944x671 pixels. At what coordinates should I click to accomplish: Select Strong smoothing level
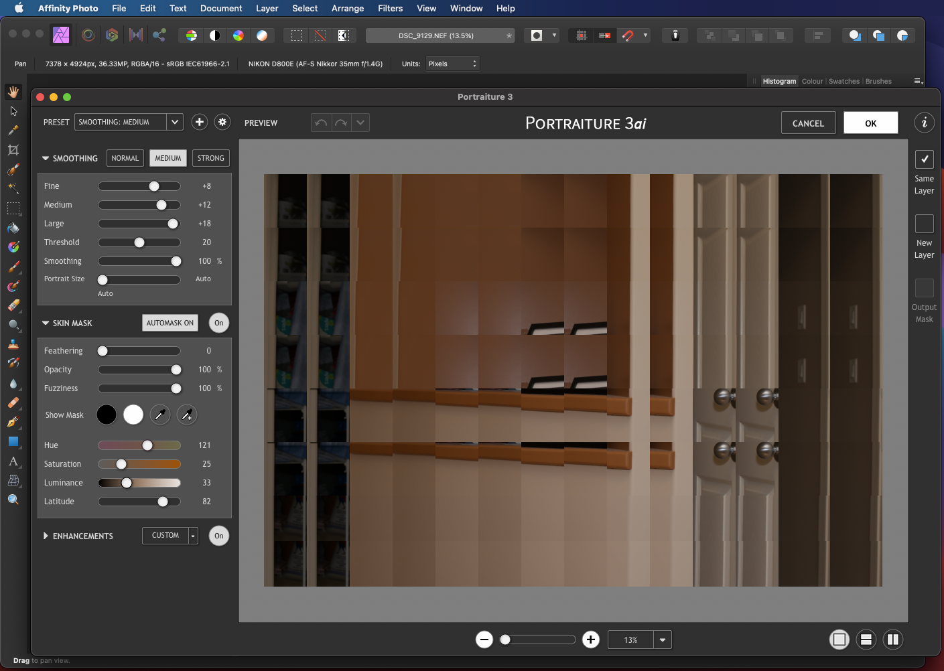tap(210, 158)
